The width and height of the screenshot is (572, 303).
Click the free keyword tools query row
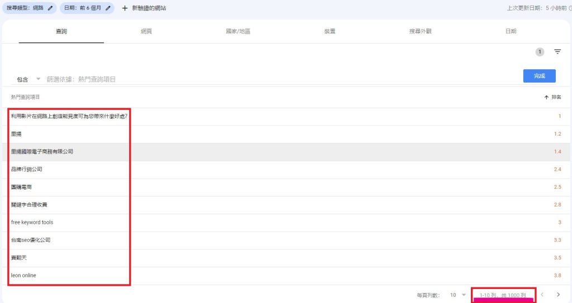pos(32,222)
